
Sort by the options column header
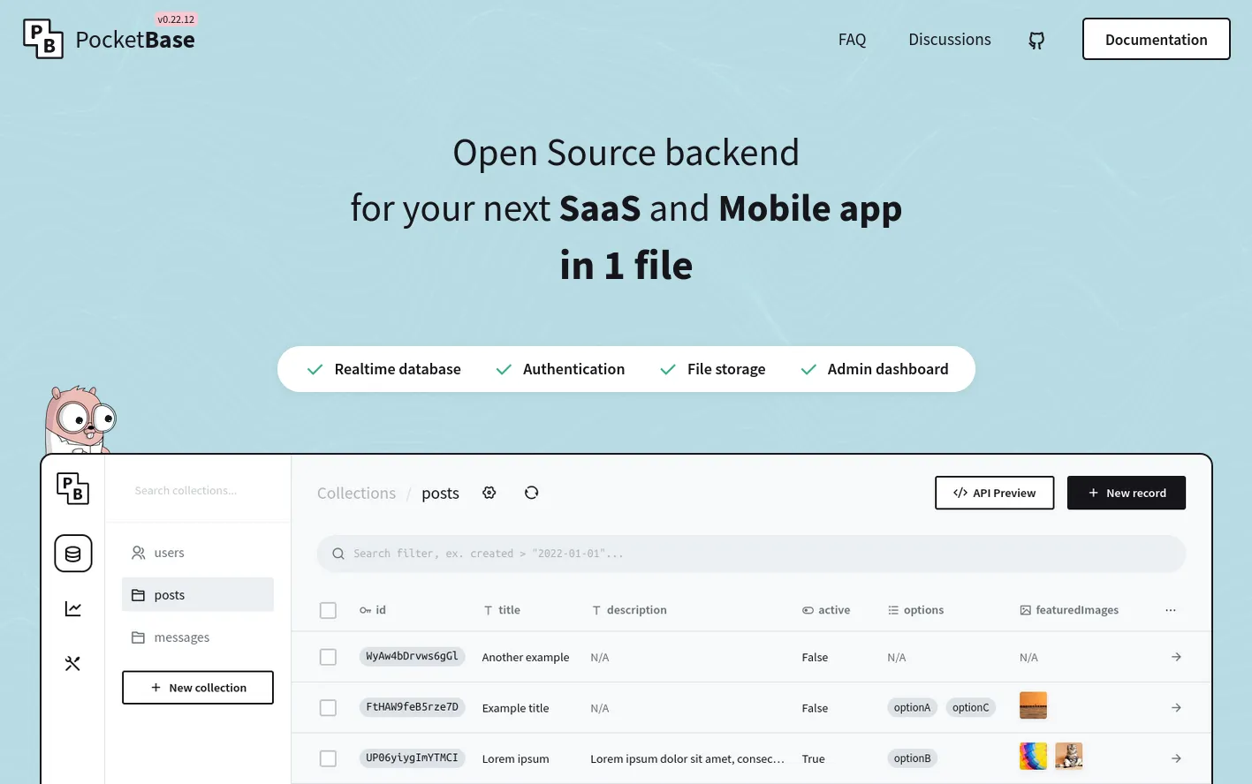[x=915, y=610]
